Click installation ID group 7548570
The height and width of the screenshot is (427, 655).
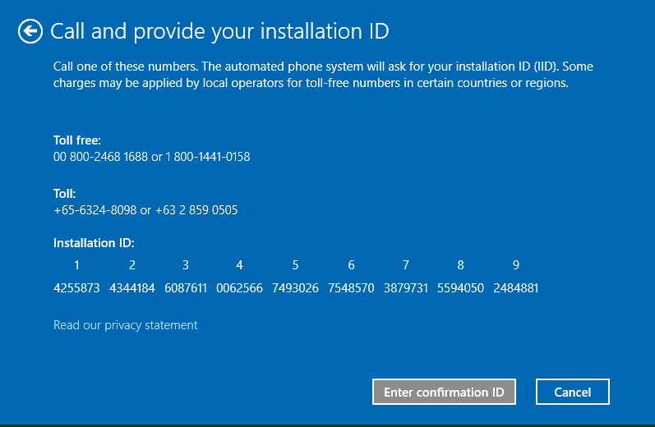pyautogui.click(x=351, y=288)
